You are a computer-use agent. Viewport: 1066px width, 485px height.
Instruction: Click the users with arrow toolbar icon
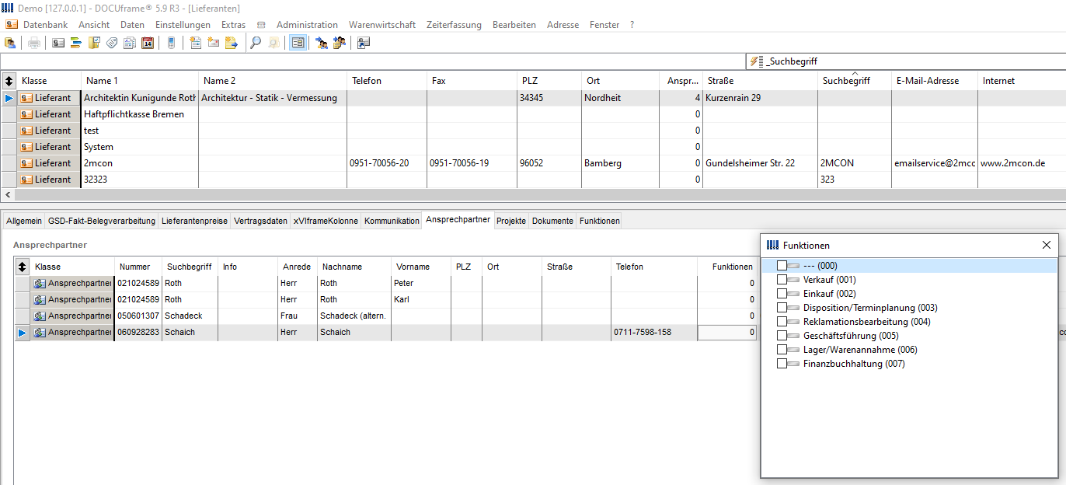click(x=322, y=43)
